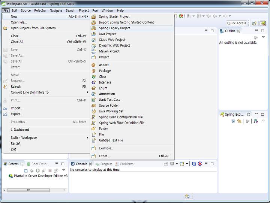Viewport: 270px width, 203px height.
Task: Click the Enum icon
Action: tap(93, 88)
